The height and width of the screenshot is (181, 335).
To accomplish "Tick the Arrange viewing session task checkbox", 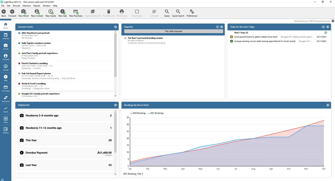I will pos(231,41).
